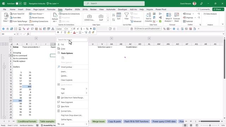Image resolution: width=226 pixels, height=127 pixels.
Task: Expand the Link submenu arrow
Action: [86, 124]
